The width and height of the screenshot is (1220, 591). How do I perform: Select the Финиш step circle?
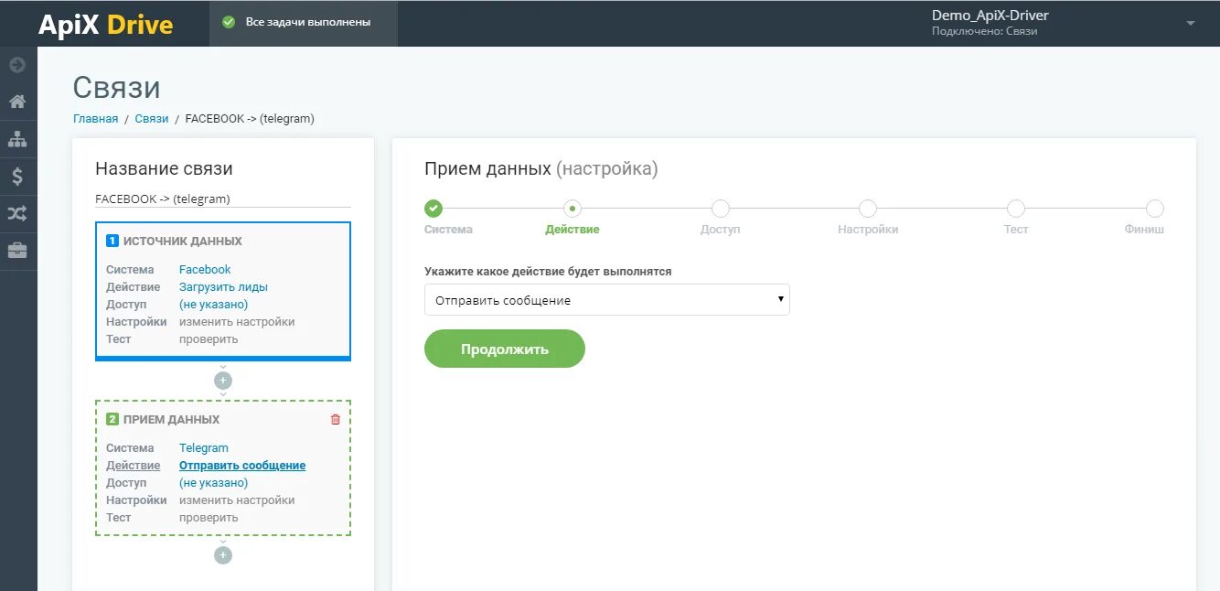[x=1155, y=209]
